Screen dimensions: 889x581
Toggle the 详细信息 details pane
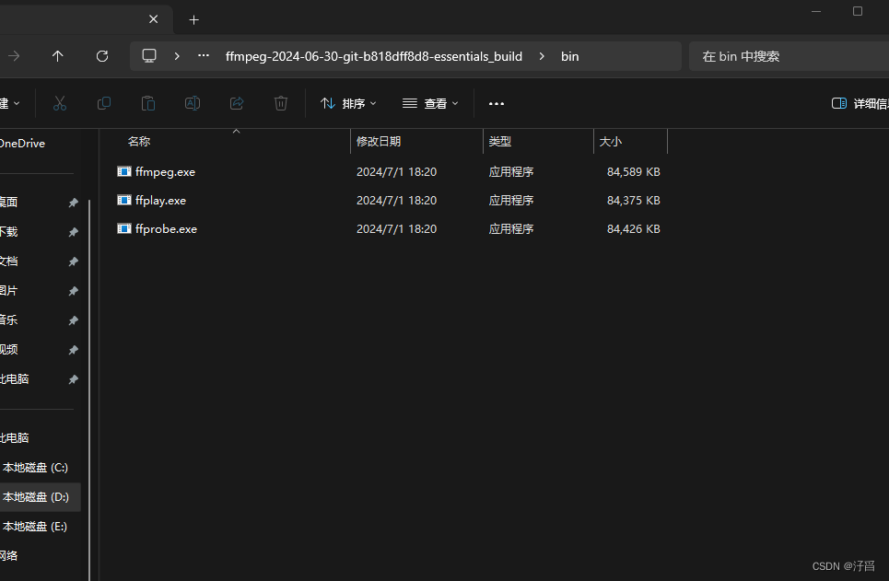[x=860, y=103]
